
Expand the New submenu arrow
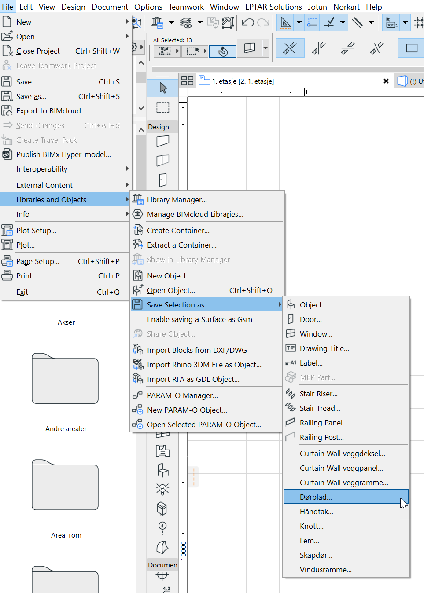coord(127,22)
